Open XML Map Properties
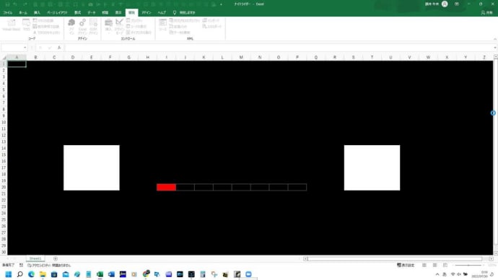 tap(185, 20)
